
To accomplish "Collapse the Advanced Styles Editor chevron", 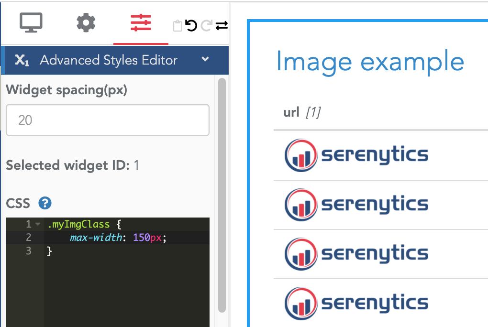I will coord(205,59).
